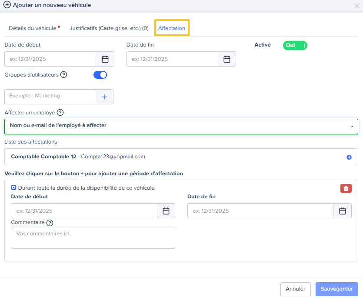
Task: Save with the Sauvegarder button
Action: point(337,289)
